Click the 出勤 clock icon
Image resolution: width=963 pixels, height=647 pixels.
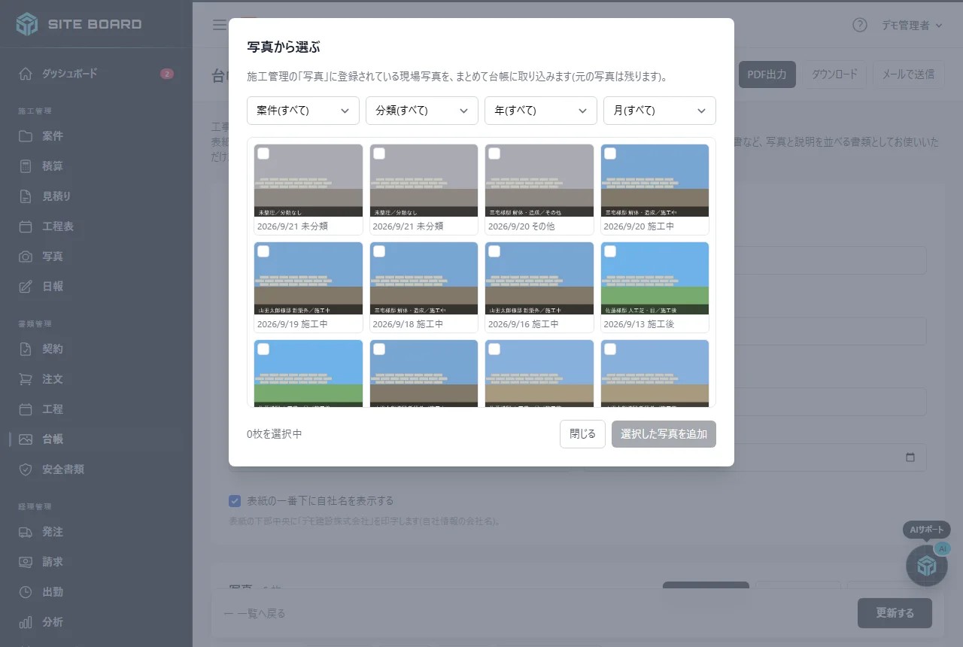pos(26,592)
